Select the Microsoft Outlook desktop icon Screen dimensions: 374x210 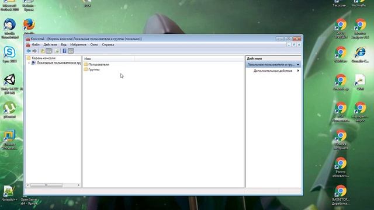coord(9,5)
